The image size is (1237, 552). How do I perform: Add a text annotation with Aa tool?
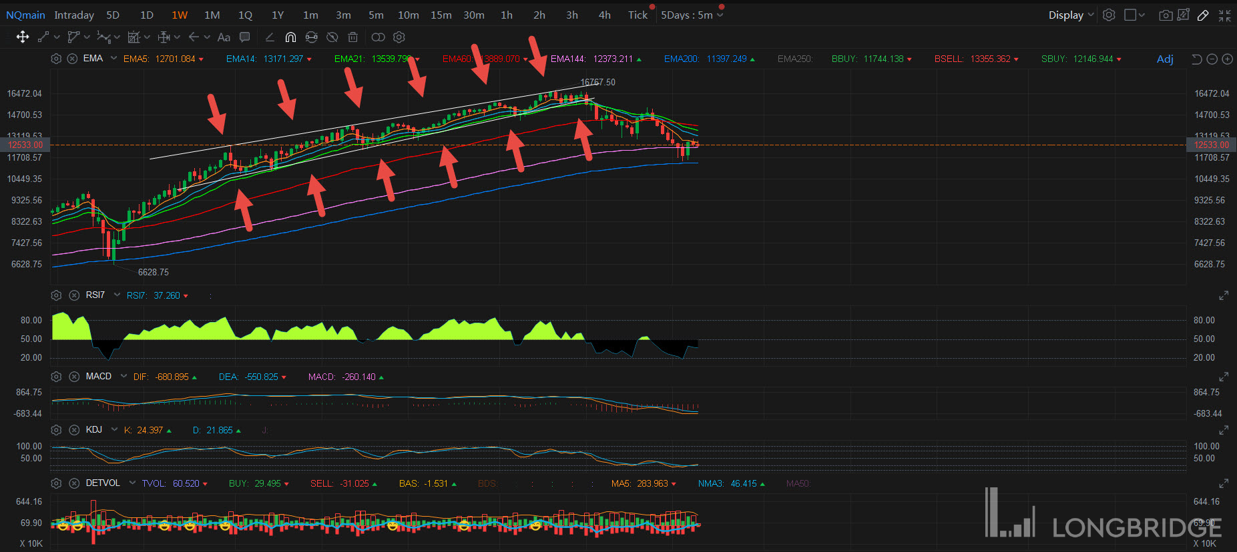coord(224,37)
